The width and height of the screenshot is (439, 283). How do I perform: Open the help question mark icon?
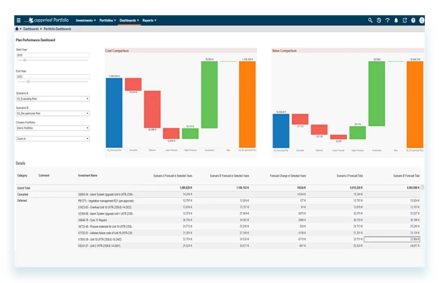point(414,20)
